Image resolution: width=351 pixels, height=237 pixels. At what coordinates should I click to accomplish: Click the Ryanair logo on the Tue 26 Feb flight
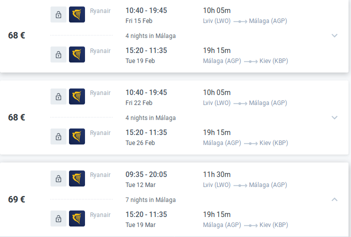[77, 136]
